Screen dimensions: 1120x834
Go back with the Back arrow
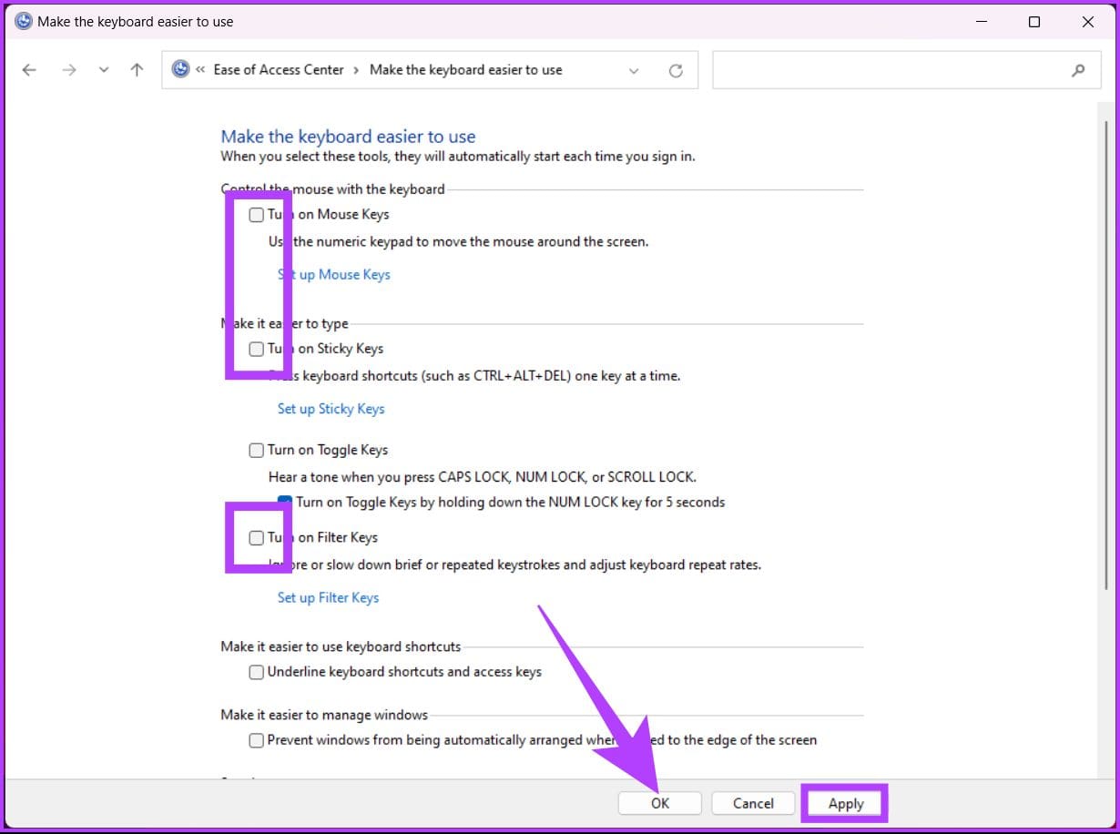(29, 70)
